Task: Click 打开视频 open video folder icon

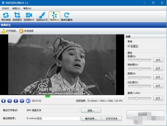Action: 3,31
